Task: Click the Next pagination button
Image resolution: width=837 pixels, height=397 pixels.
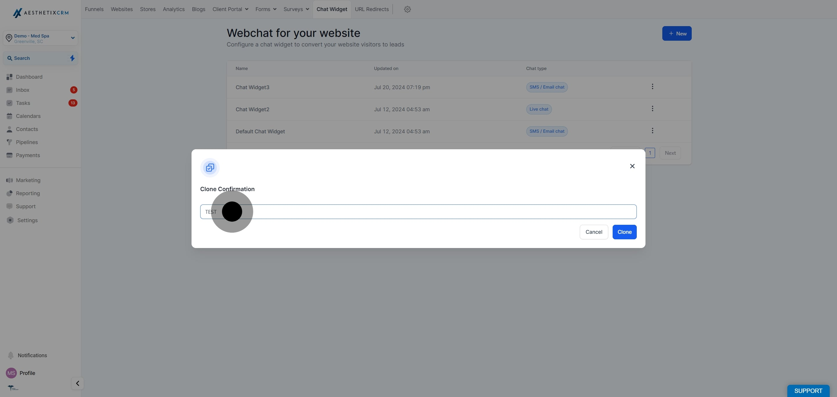Action: coord(670,153)
